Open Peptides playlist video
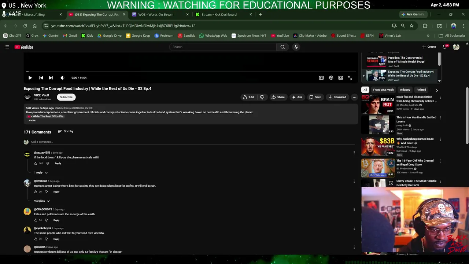The image size is (469, 264). pyautogui.click(x=401, y=61)
